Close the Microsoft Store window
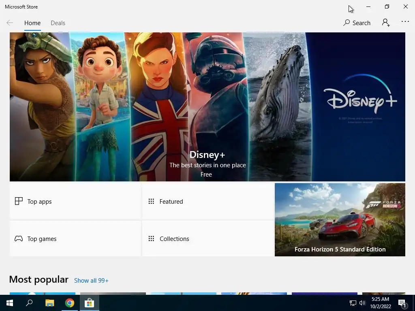 coord(405,6)
